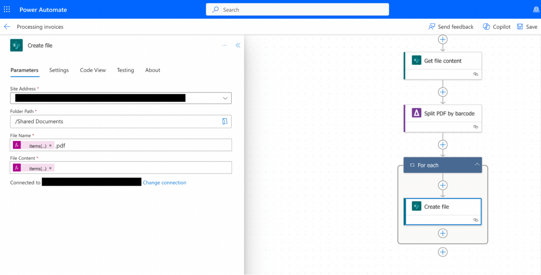Click Send feedback
The width and height of the screenshot is (541, 275).
[451, 27]
